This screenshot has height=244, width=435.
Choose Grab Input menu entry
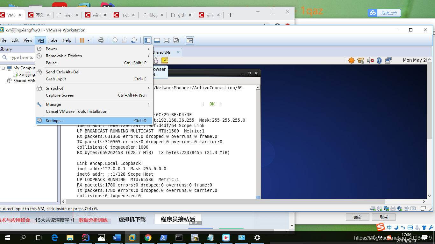(94, 79)
